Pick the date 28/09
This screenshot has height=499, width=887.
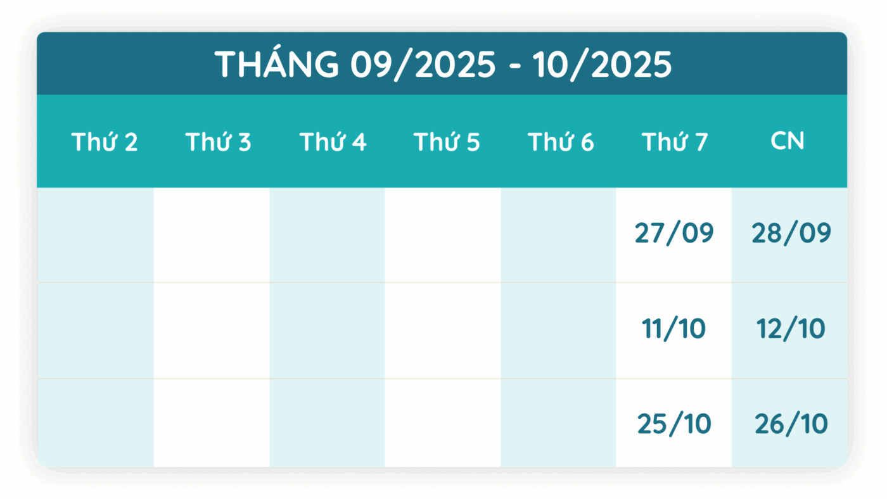click(791, 234)
